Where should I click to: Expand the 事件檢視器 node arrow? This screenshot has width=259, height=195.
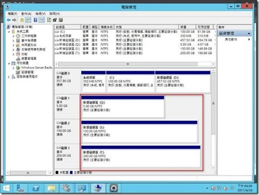coord(13,40)
